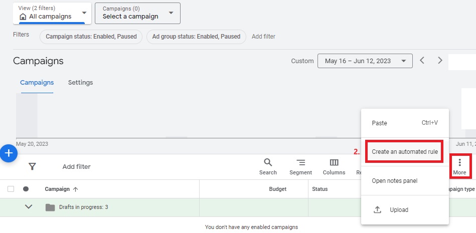Tick the select-all campaigns checkbox
Viewport: 476px width, 233px height.
coord(11,189)
